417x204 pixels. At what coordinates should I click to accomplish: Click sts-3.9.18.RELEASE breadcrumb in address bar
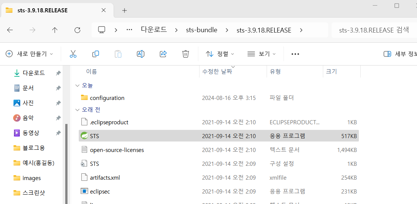coord(264,30)
